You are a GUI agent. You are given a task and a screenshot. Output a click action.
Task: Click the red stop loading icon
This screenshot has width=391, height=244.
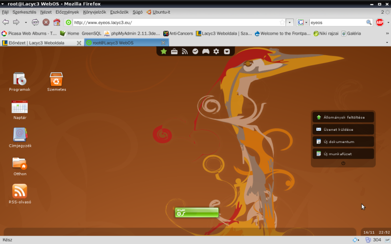46,22
